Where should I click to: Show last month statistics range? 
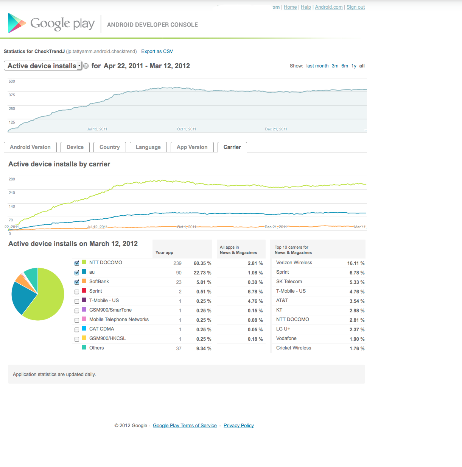pyautogui.click(x=317, y=66)
